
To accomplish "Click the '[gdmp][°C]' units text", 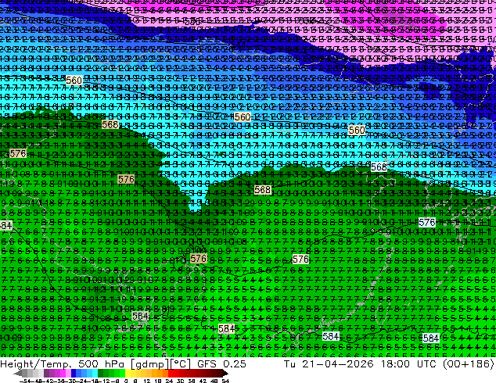I will [x=161, y=363].
